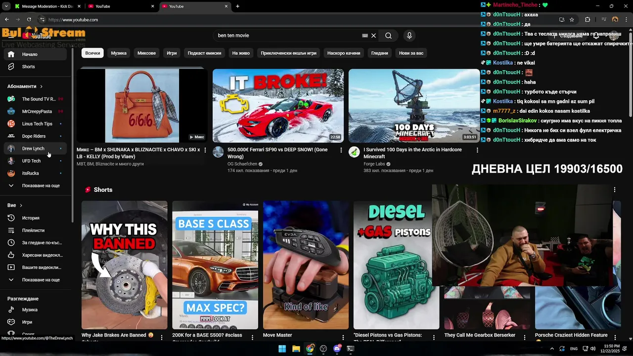Select the Подкаст емисии filter chip
The height and width of the screenshot is (356, 633).
204,53
